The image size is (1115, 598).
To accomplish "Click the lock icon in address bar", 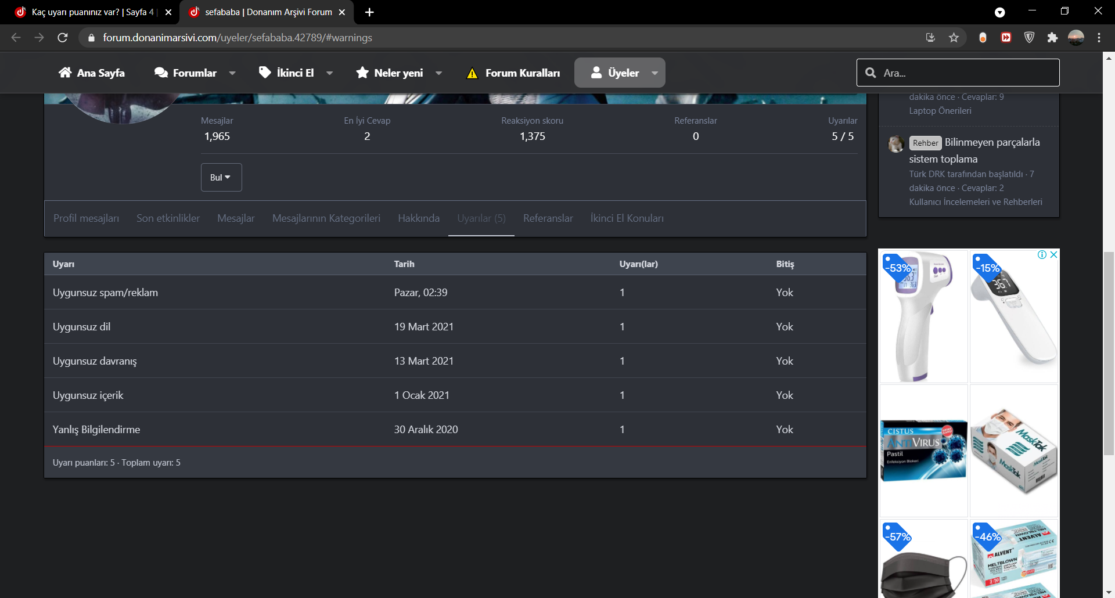I will pos(91,38).
